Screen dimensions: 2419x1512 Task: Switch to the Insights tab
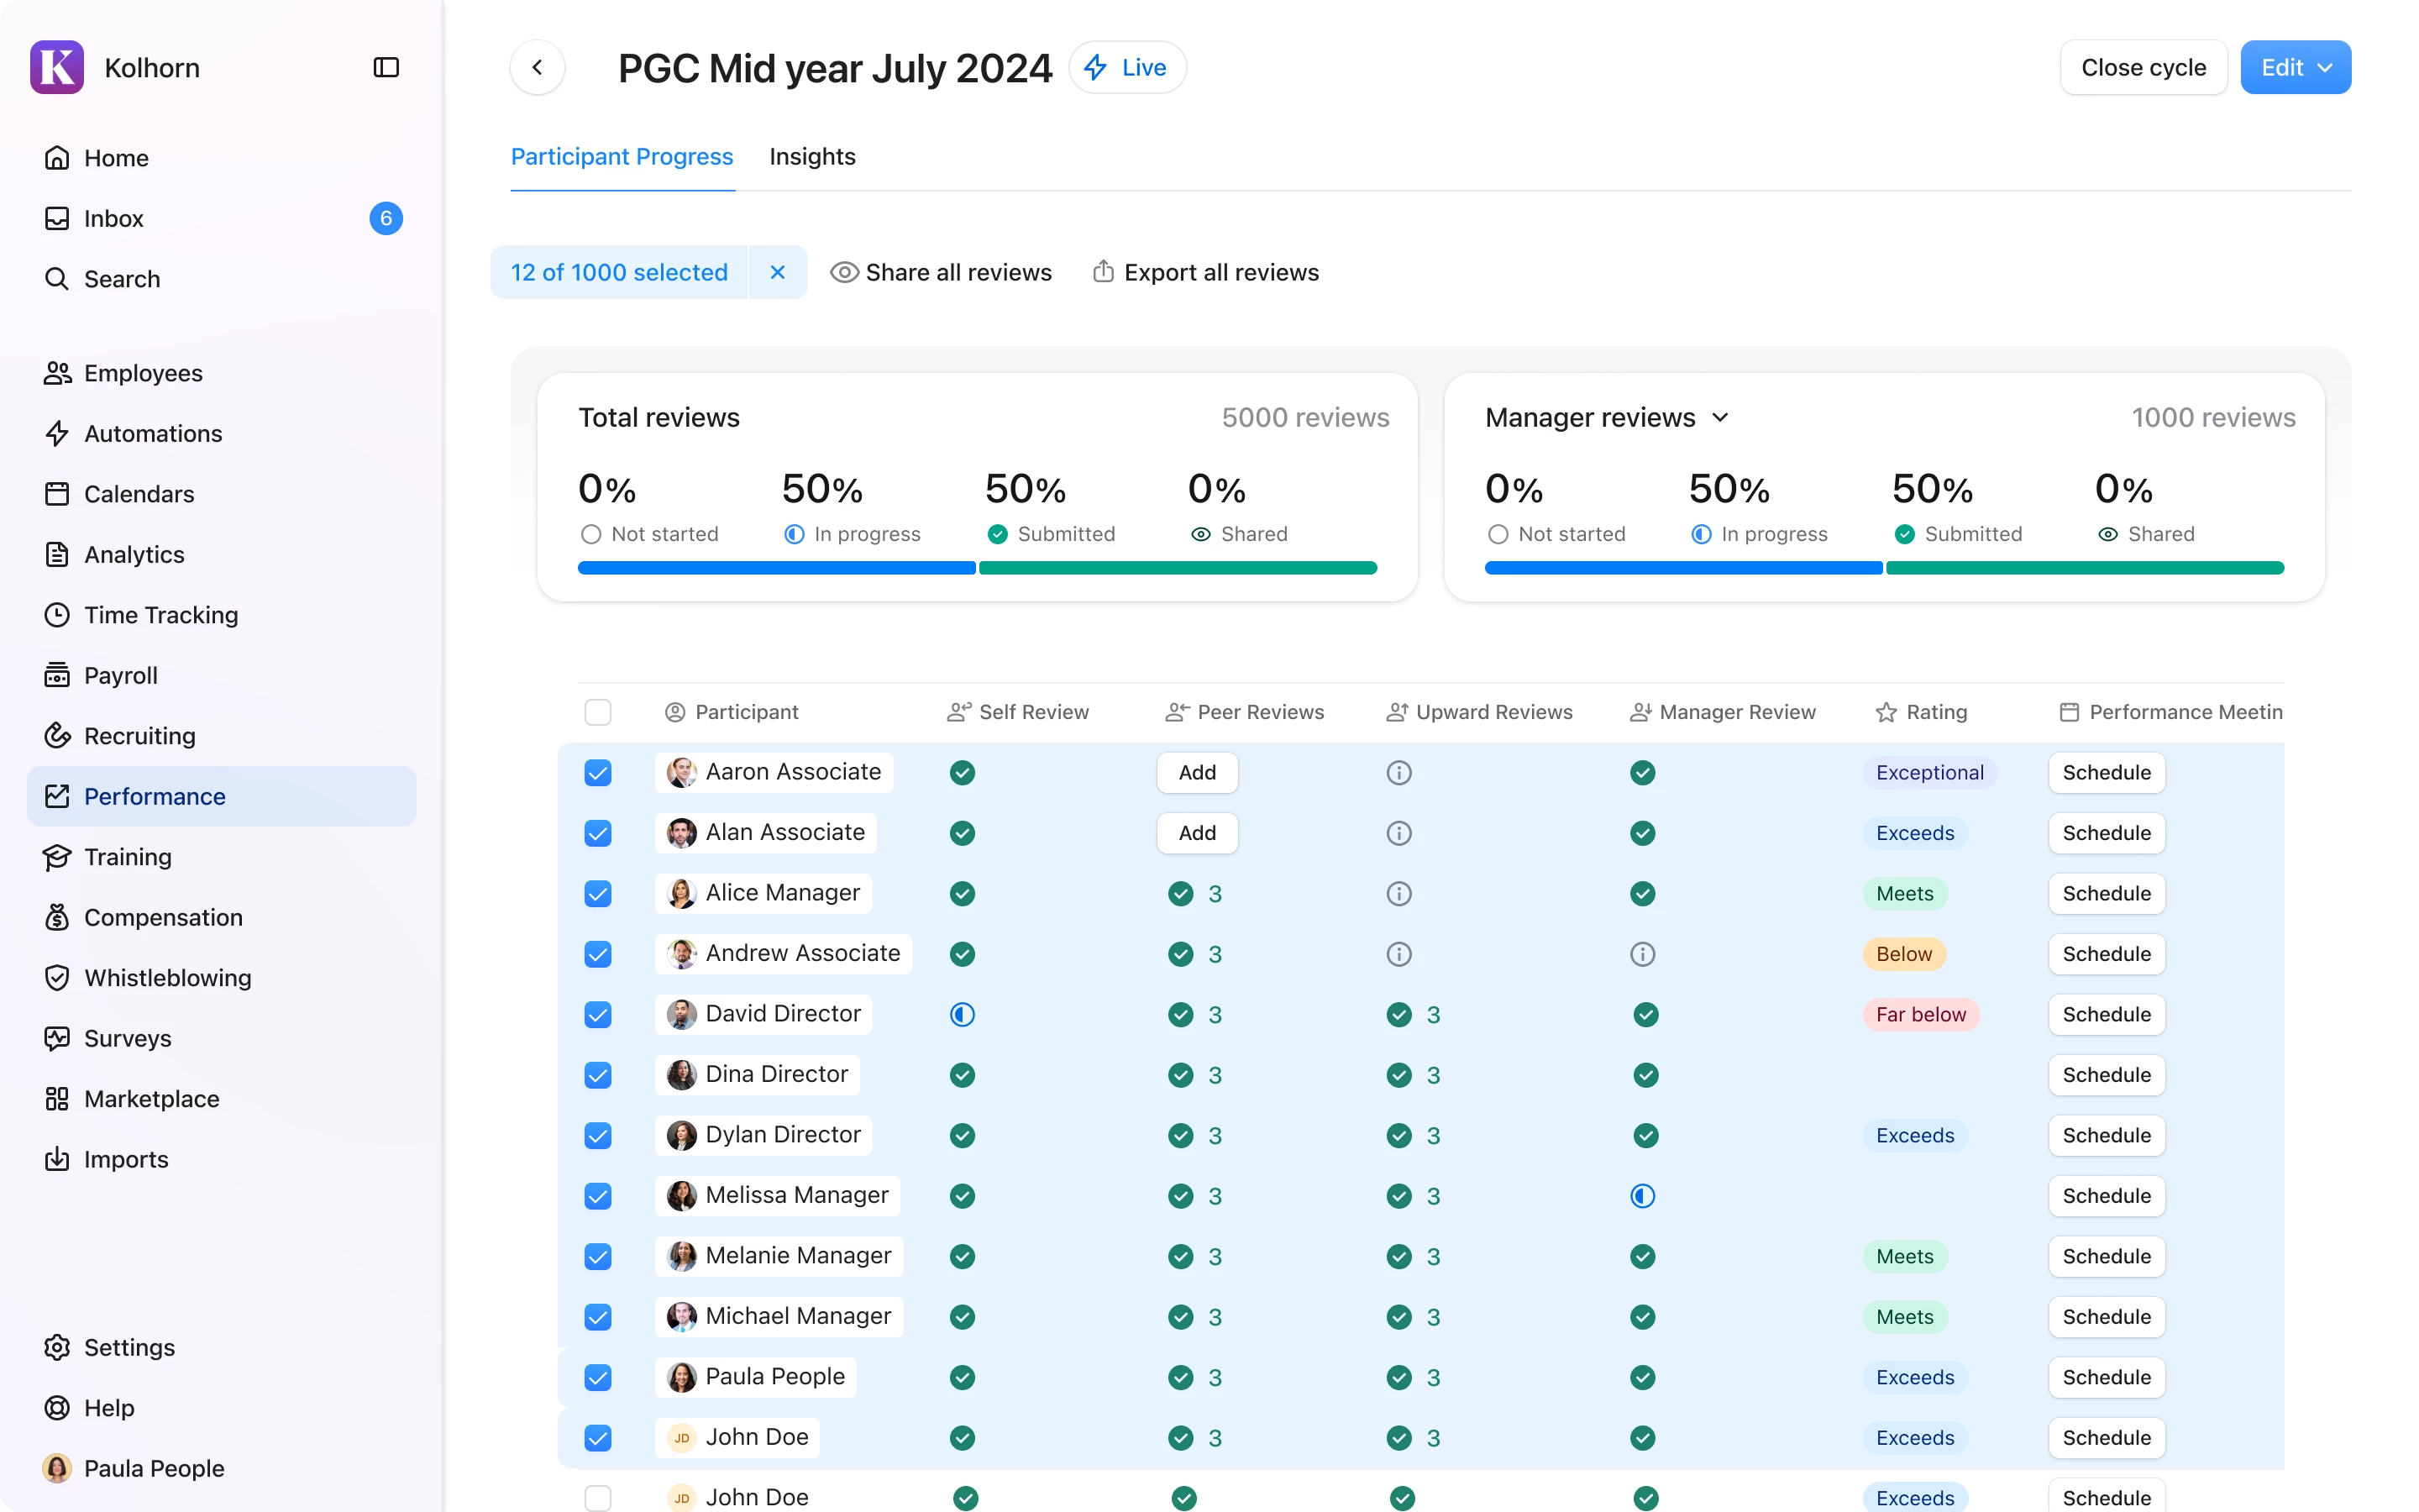point(811,157)
